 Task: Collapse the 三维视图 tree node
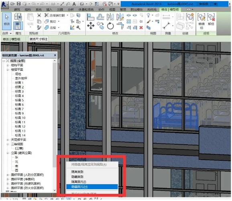[x=8, y=144]
